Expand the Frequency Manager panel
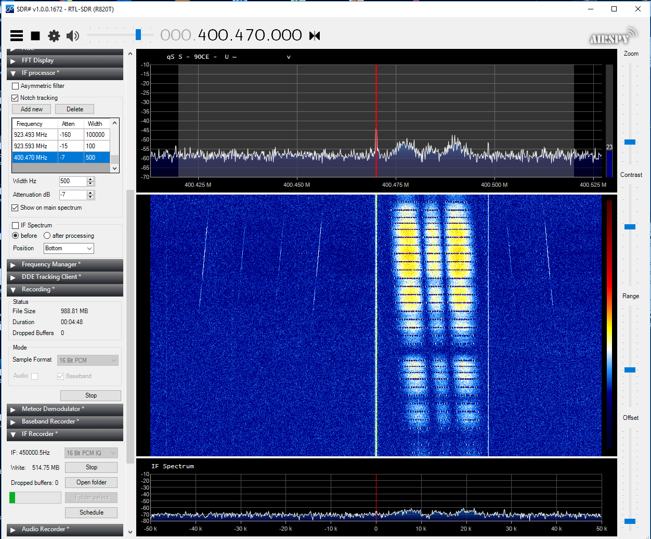The image size is (651, 539). 65,264
